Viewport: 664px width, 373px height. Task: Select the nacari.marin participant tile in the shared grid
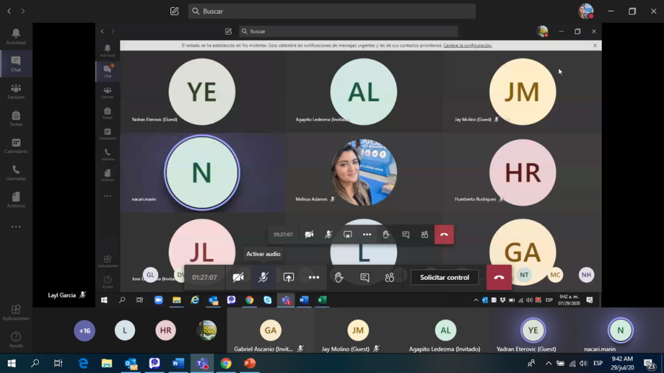point(202,172)
